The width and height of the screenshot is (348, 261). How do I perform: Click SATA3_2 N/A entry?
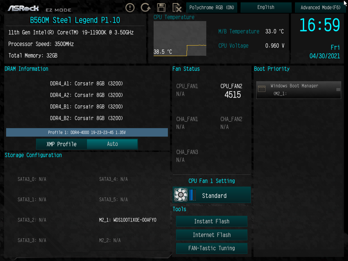[x=32, y=220]
